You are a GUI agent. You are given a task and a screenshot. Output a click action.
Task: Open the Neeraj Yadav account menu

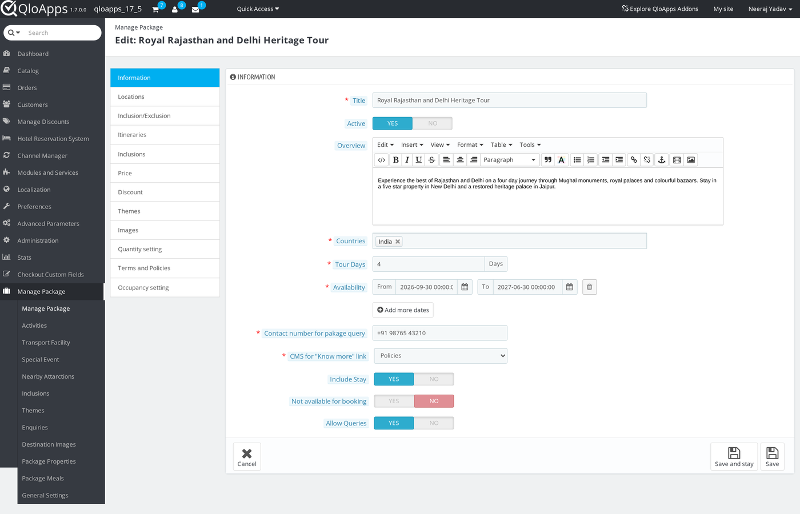pos(770,9)
